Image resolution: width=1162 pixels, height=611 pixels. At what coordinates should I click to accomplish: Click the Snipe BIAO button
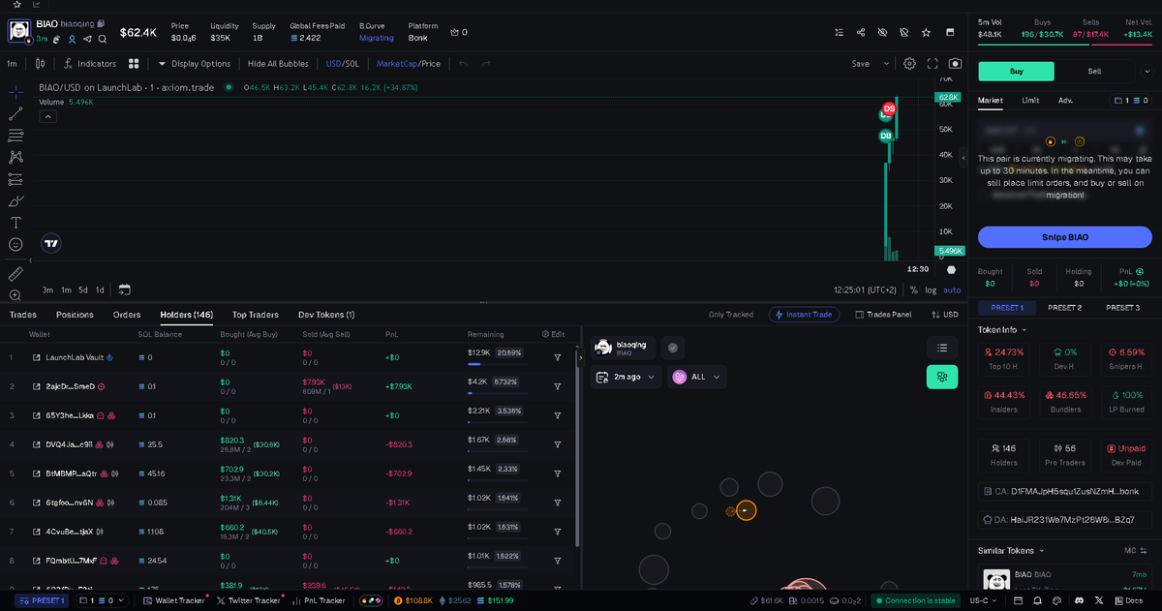tap(1064, 237)
